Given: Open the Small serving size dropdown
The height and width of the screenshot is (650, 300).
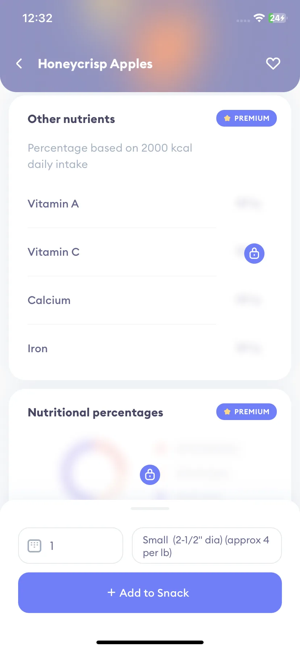Looking at the screenshot, I should 207,546.
